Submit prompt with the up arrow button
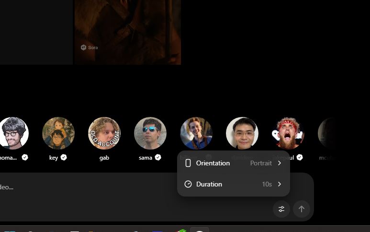This screenshot has height=232, width=370. click(302, 209)
